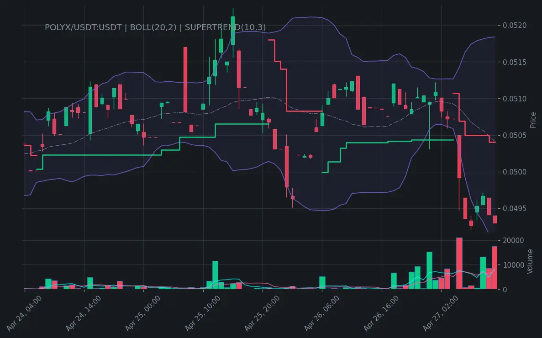542x338 pixels.
Task: Click the 0.0515 price axis label
Action: click(x=515, y=62)
